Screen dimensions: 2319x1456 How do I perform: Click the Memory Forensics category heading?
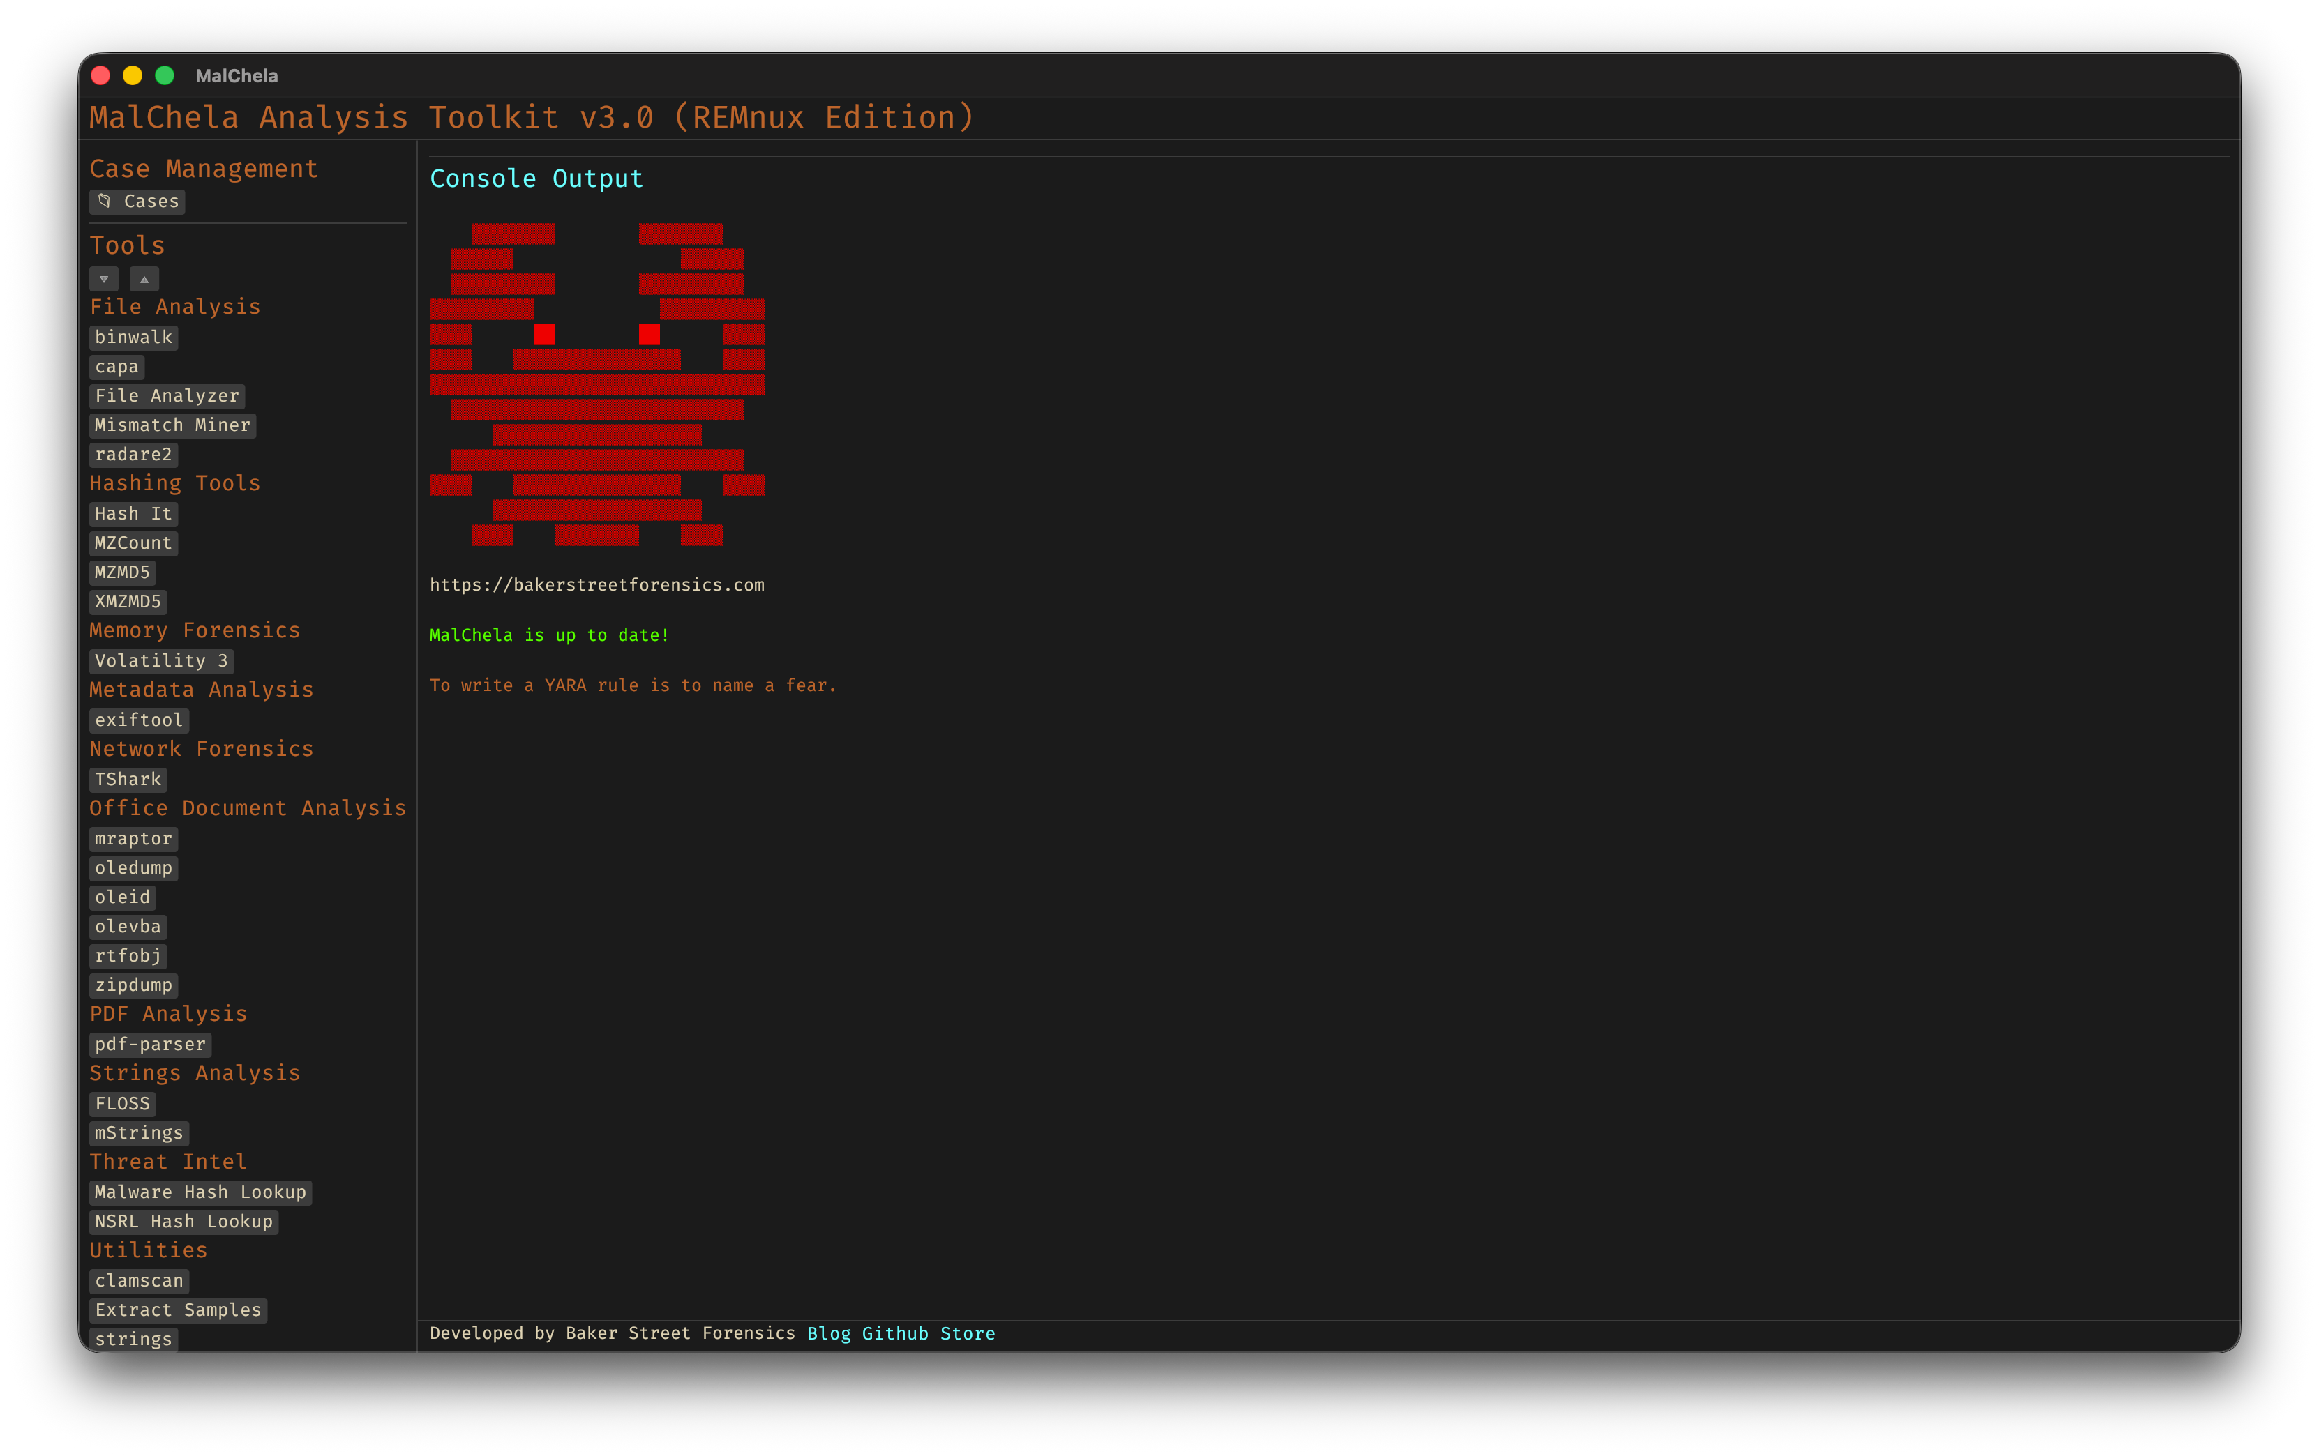tap(195, 630)
